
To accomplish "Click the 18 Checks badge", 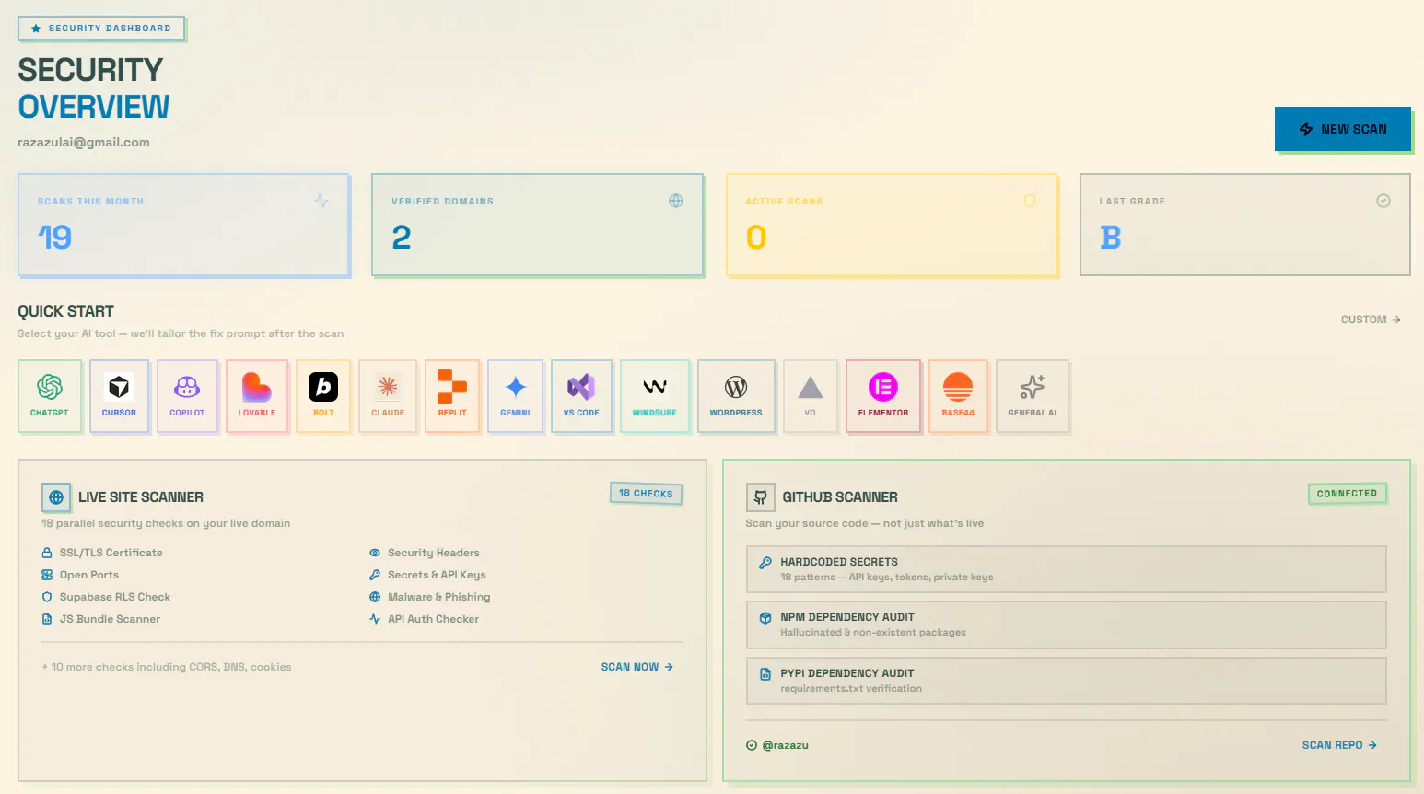I will [646, 493].
